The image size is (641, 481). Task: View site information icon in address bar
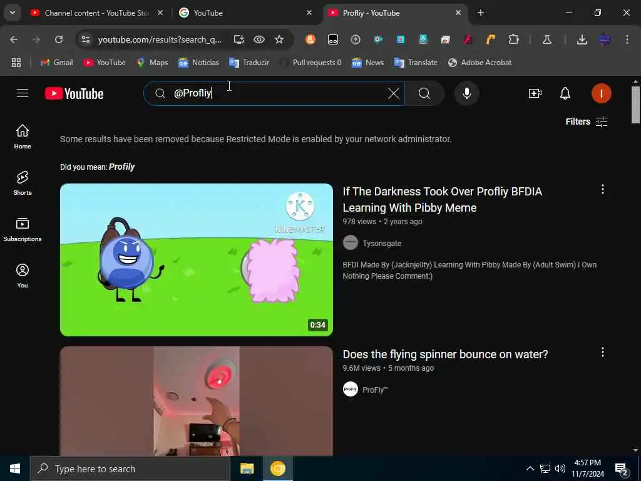[85, 39]
